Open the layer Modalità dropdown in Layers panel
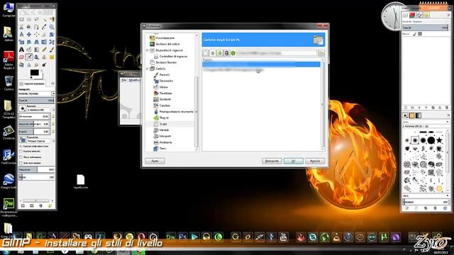Screen dimensions: 454x255 pyautogui.click(x=425, y=22)
